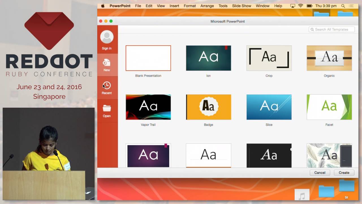Click the Sign in profile avatar
This screenshot has height=204, width=362.
[107, 37]
